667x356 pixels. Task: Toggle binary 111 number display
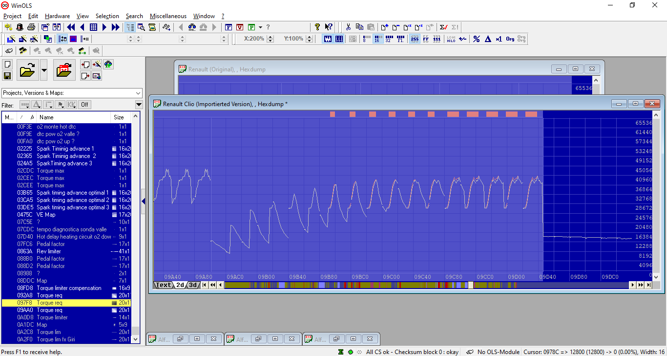pos(437,39)
